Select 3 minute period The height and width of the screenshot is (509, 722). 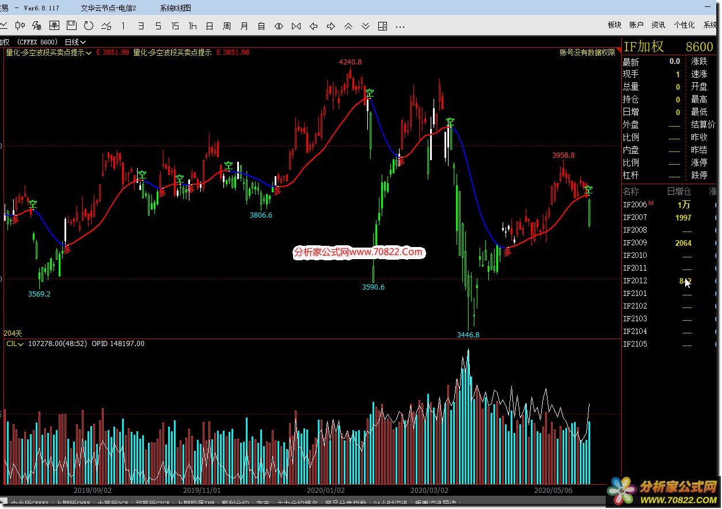tap(140, 25)
